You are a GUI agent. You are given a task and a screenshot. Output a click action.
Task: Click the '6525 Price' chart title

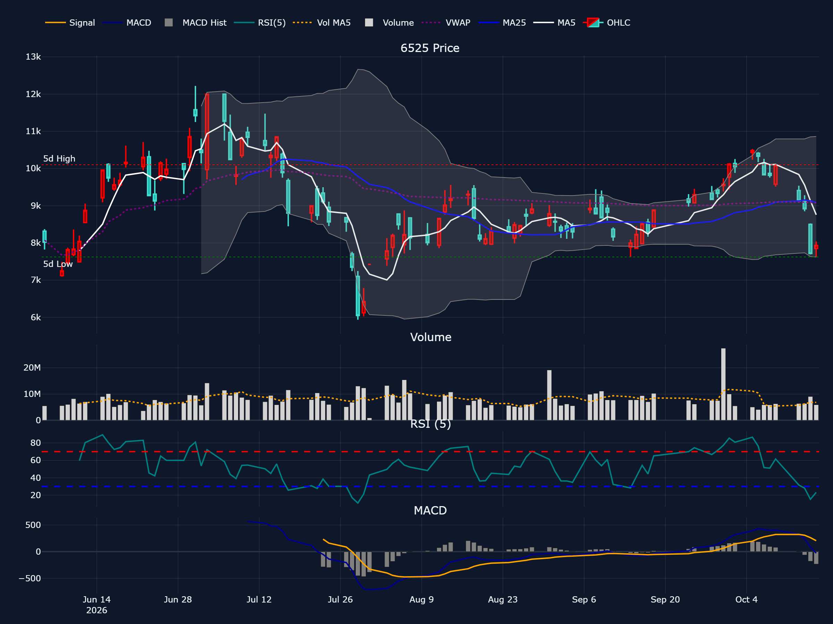tap(430, 48)
